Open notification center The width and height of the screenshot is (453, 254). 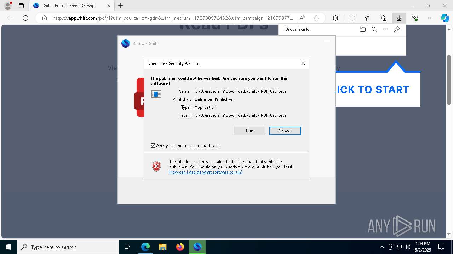(441, 247)
